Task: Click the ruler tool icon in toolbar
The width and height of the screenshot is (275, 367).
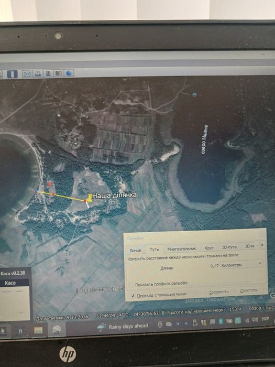Action: 12,74
